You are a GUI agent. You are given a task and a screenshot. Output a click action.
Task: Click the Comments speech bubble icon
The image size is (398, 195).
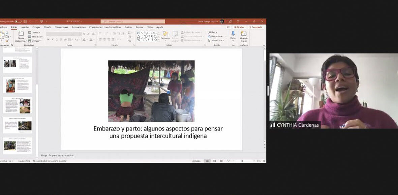coord(228,27)
